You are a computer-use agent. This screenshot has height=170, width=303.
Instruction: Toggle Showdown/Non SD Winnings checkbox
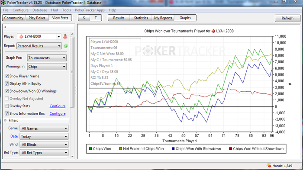click(7, 91)
